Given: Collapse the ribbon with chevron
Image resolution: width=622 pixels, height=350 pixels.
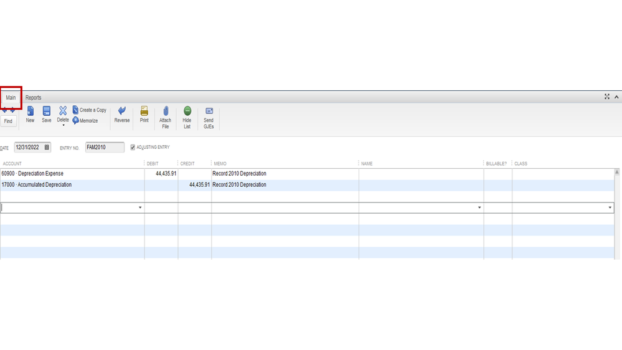Looking at the screenshot, I should 616,97.
